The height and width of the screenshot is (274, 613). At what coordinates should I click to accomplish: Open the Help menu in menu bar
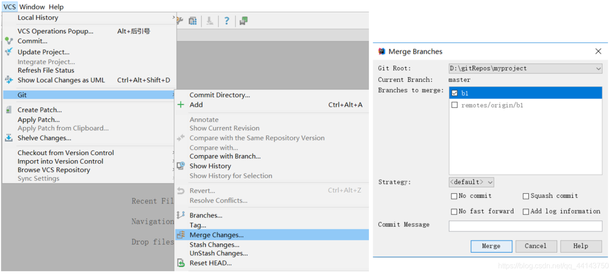click(x=56, y=7)
